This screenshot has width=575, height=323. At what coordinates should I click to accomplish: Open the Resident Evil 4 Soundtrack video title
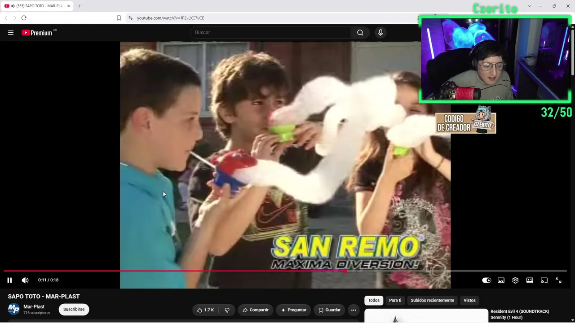(520, 314)
